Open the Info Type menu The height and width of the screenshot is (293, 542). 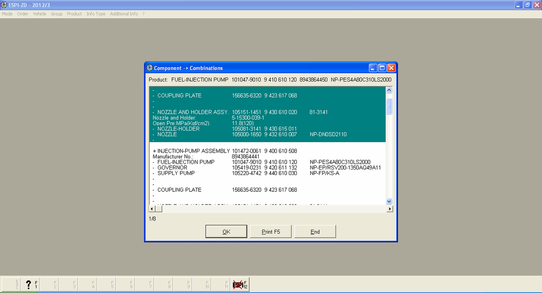[x=96, y=14]
